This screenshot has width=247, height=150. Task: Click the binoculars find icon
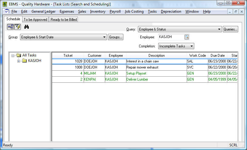(x=26, y=27)
